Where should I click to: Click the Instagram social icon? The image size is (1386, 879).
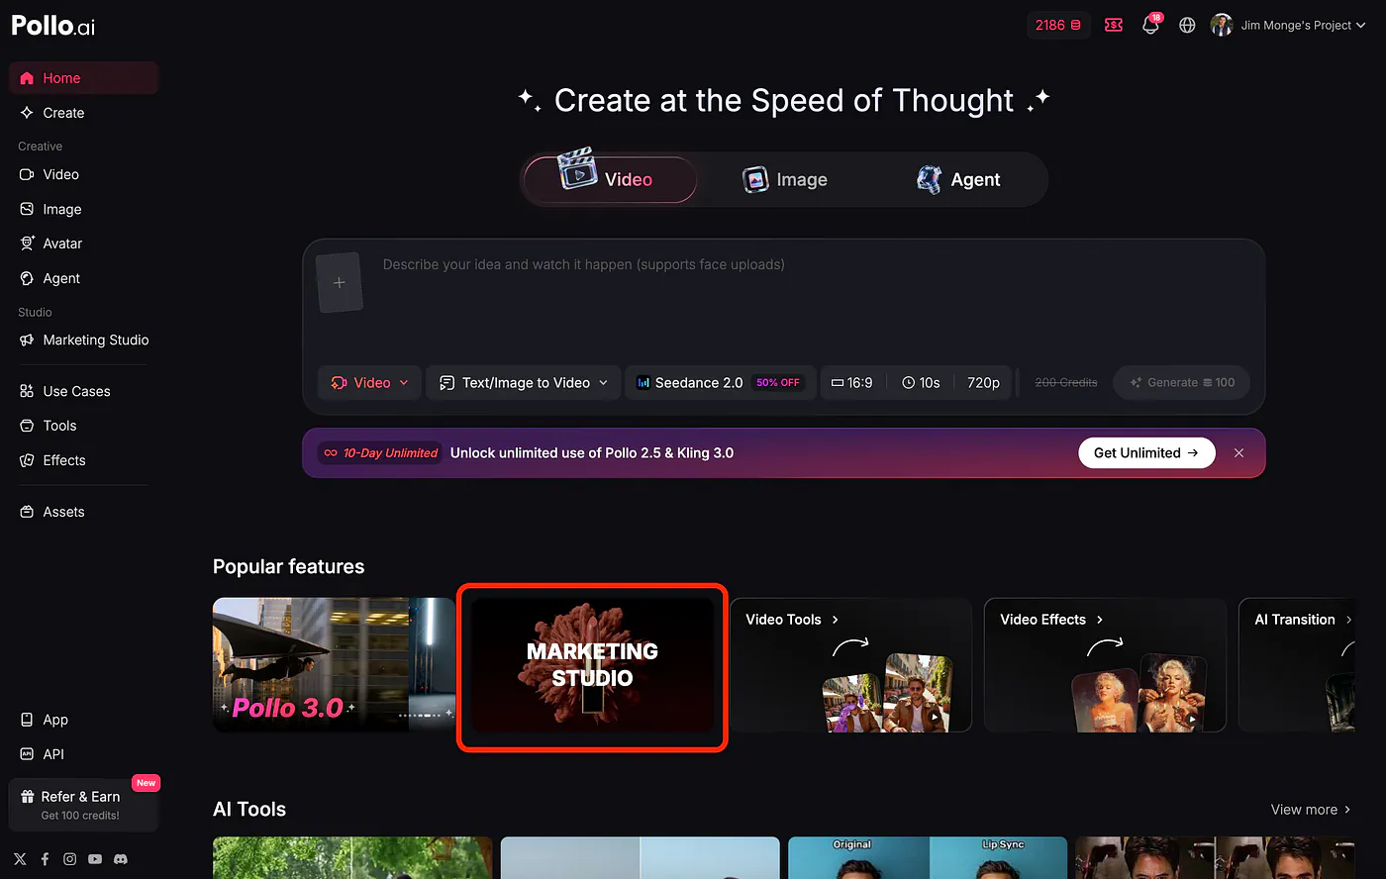click(69, 859)
